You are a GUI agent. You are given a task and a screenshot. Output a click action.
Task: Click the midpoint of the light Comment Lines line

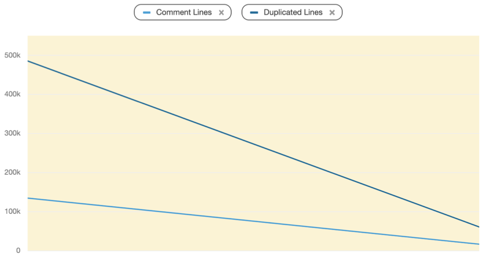point(254,221)
